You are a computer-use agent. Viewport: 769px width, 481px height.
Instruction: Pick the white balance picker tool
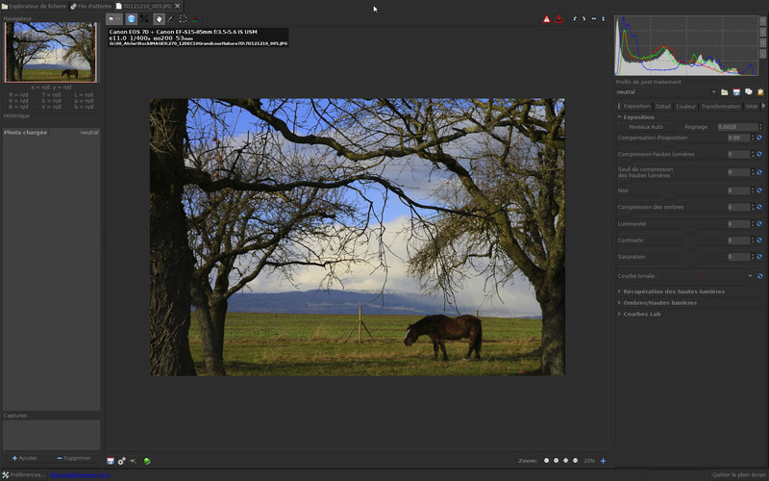click(x=170, y=18)
